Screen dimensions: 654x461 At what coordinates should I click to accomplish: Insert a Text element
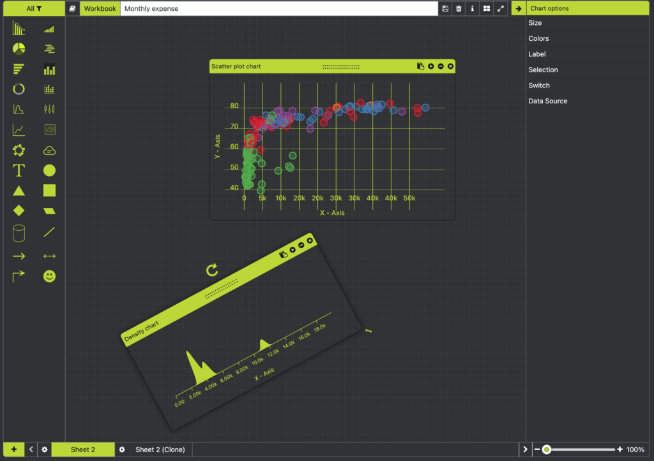pyautogui.click(x=19, y=170)
